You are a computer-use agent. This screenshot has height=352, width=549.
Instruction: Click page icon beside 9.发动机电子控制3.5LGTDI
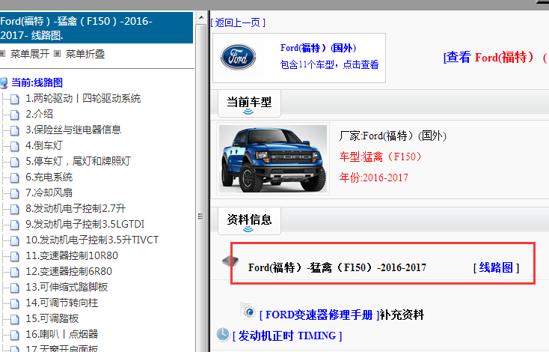click(15, 225)
